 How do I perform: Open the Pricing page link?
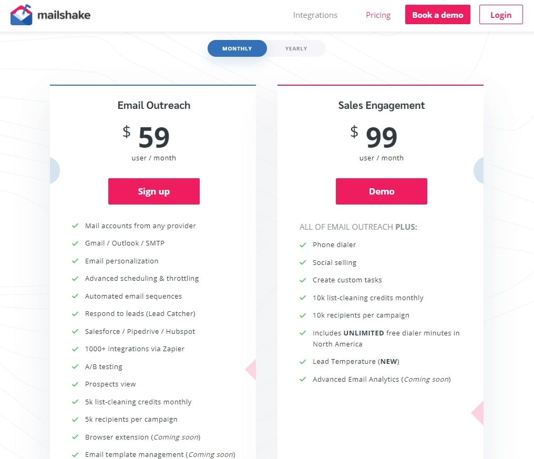(x=378, y=15)
